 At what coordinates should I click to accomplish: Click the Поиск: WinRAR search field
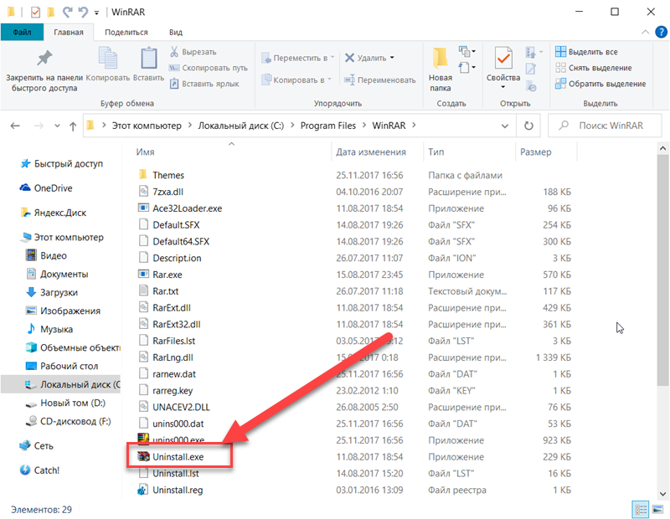click(x=605, y=126)
